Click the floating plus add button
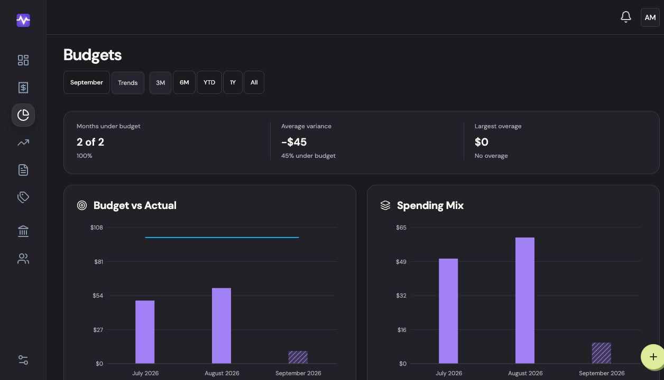This screenshot has height=380, width=664. pyautogui.click(x=653, y=357)
